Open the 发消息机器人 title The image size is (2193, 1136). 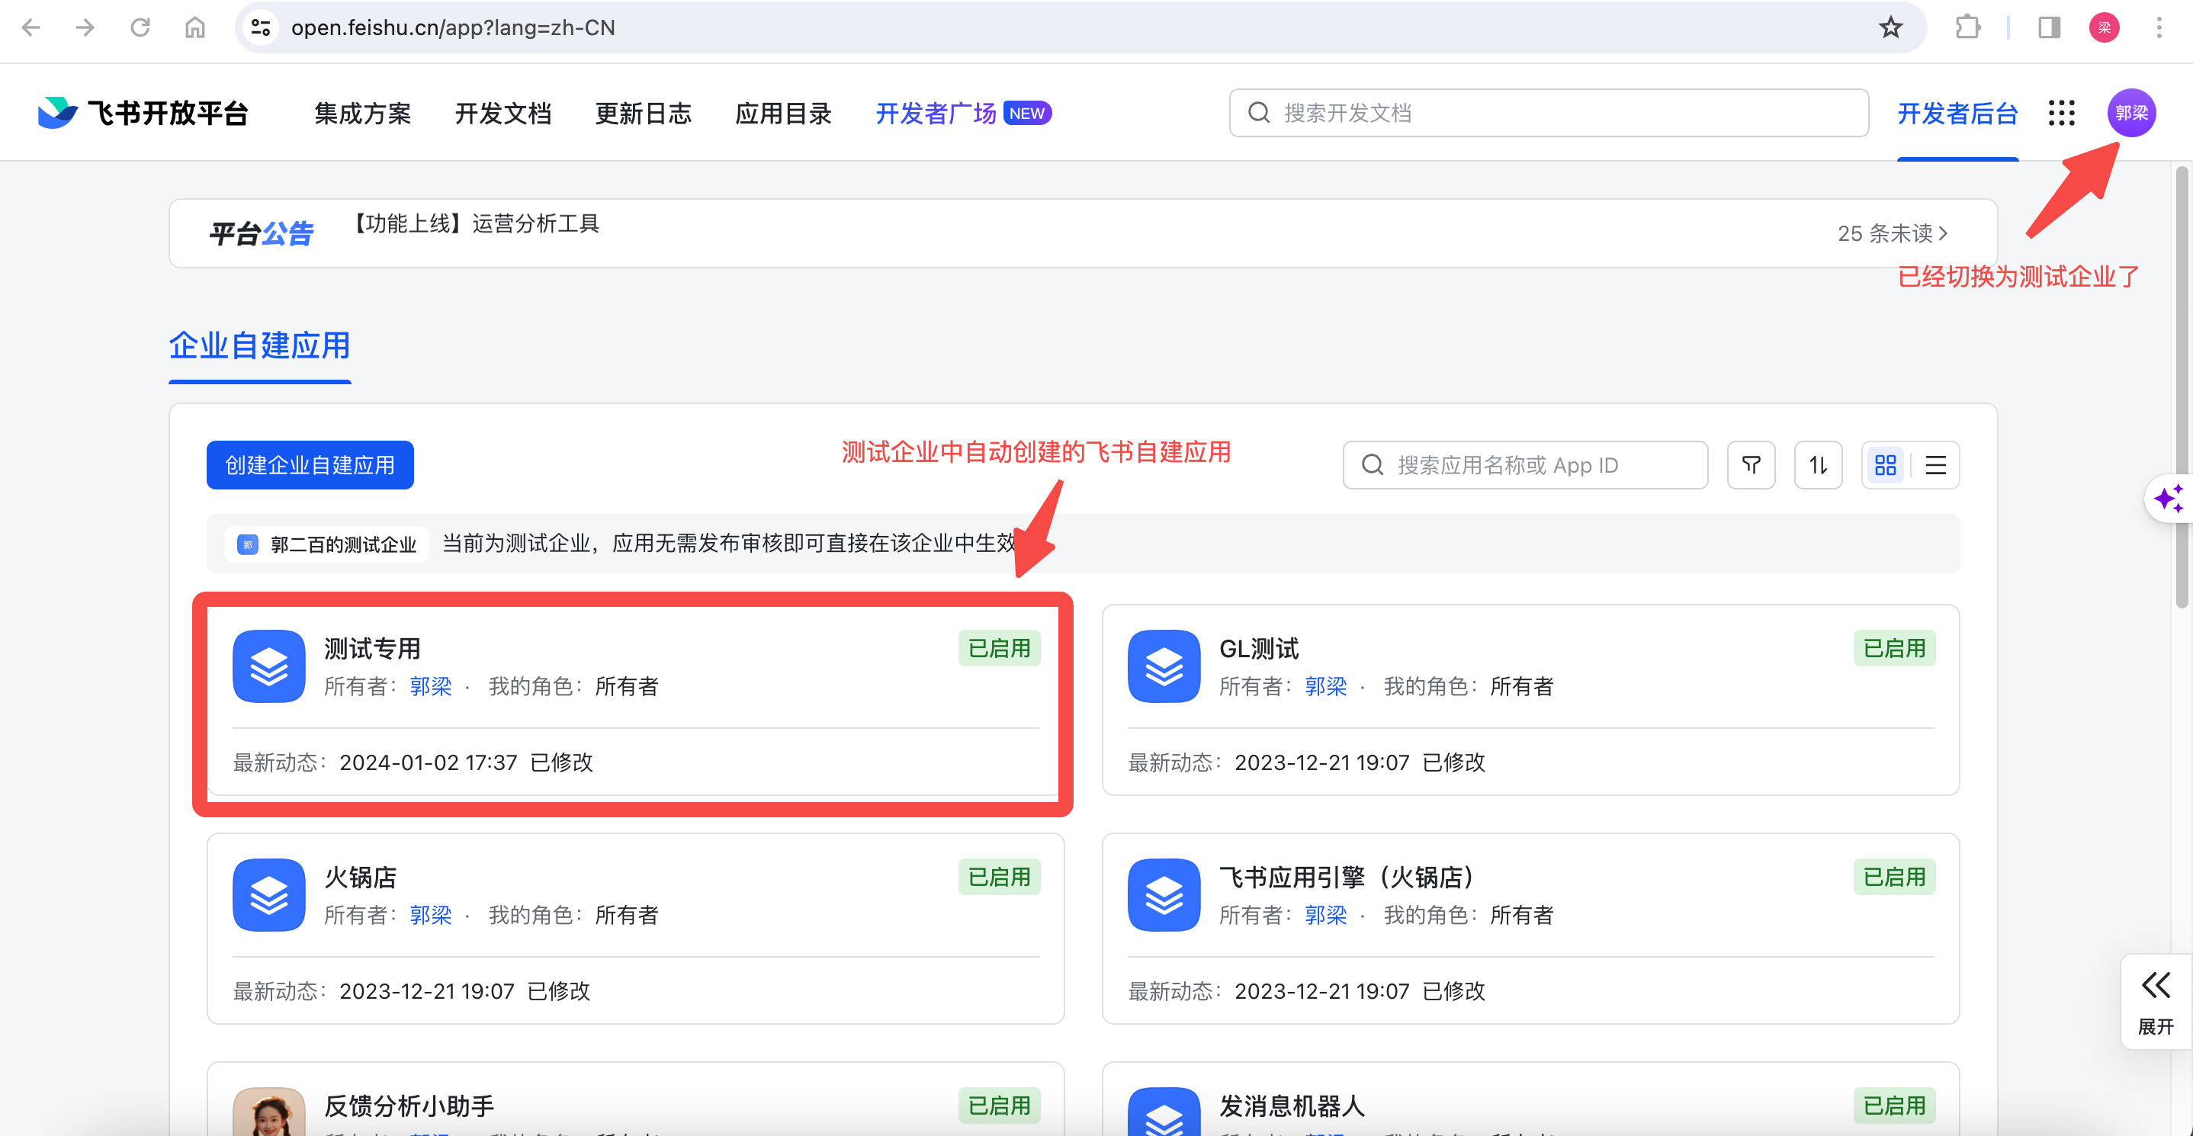point(1292,1106)
